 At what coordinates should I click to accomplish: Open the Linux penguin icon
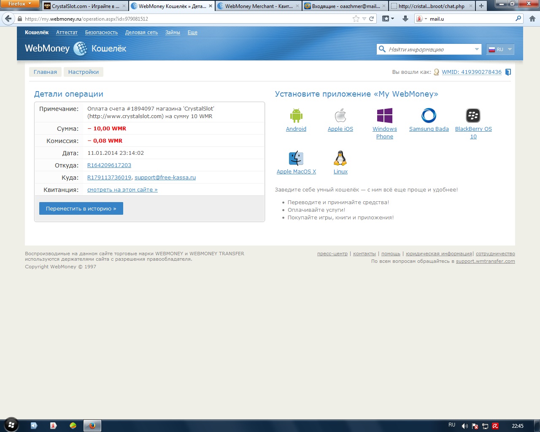(340, 158)
